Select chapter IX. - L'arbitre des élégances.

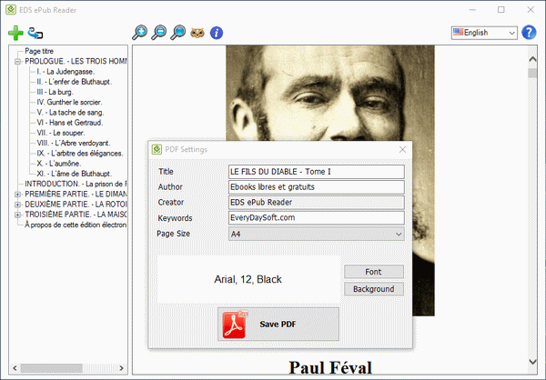point(80,153)
